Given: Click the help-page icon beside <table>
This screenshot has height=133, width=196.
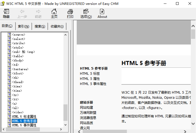Looking at the screenshot, I should [x=9, y=56].
